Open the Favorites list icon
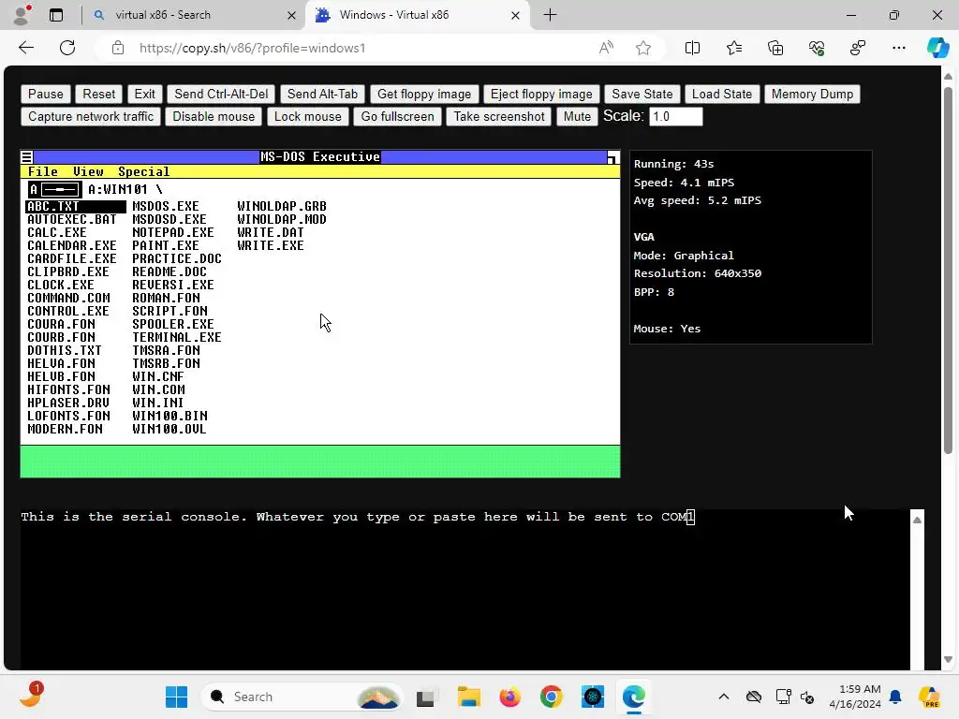Viewport: 959px width, 719px height. pyautogui.click(x=734, y=48)
